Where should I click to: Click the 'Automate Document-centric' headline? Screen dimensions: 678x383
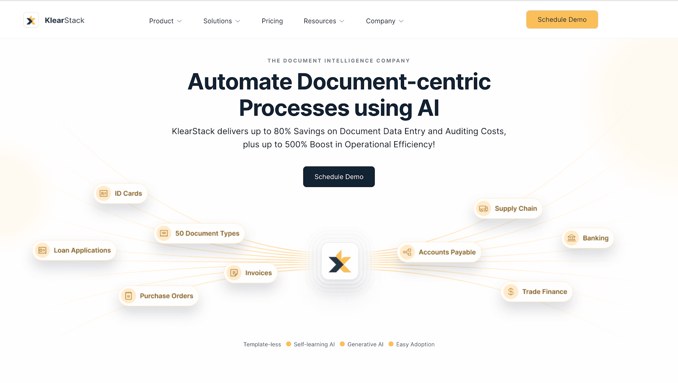click(339, 81)
